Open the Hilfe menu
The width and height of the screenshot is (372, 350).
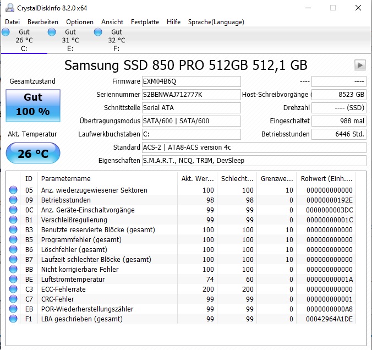(x=174, y=22)
